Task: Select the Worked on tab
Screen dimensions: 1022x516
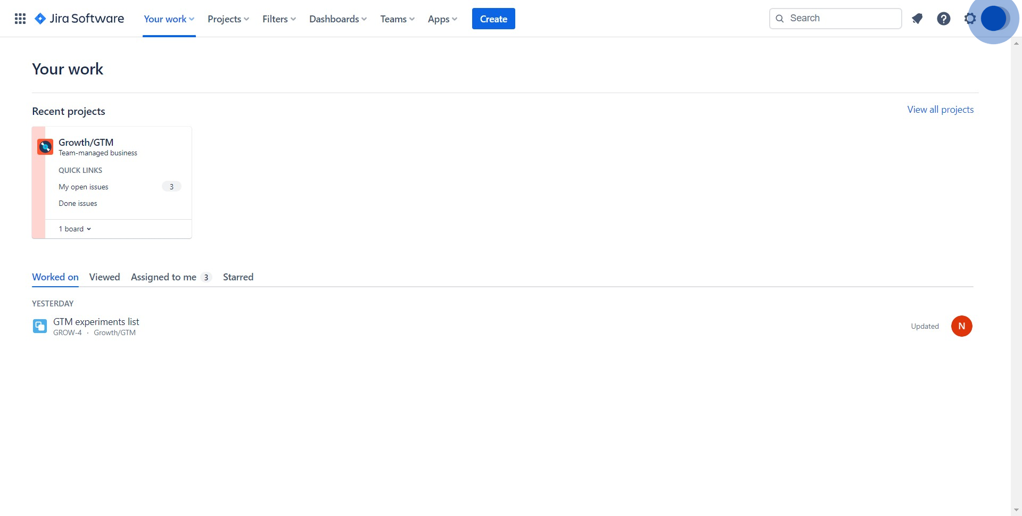Action: click(x=55, y=277)
